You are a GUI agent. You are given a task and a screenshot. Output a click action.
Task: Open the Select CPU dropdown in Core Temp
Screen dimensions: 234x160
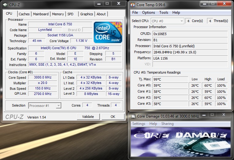(168, 21)
